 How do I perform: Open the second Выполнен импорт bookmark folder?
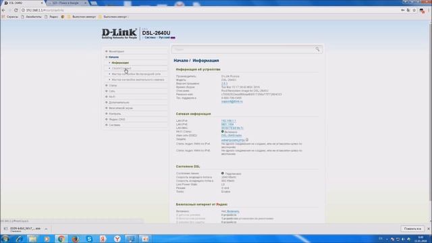click(x=113, y=17)
